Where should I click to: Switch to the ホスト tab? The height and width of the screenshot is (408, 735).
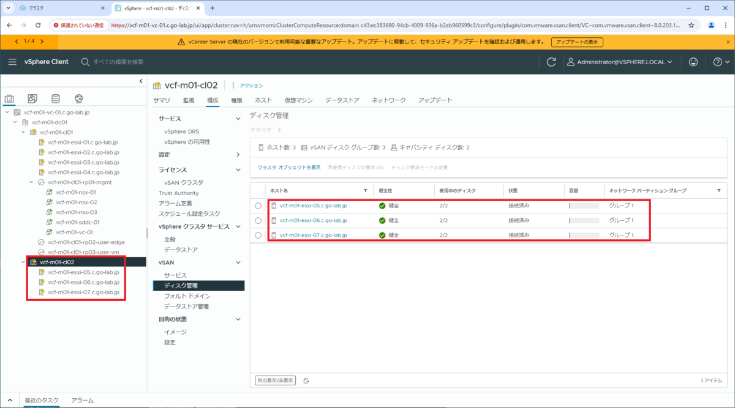click(x=263, y=100)
